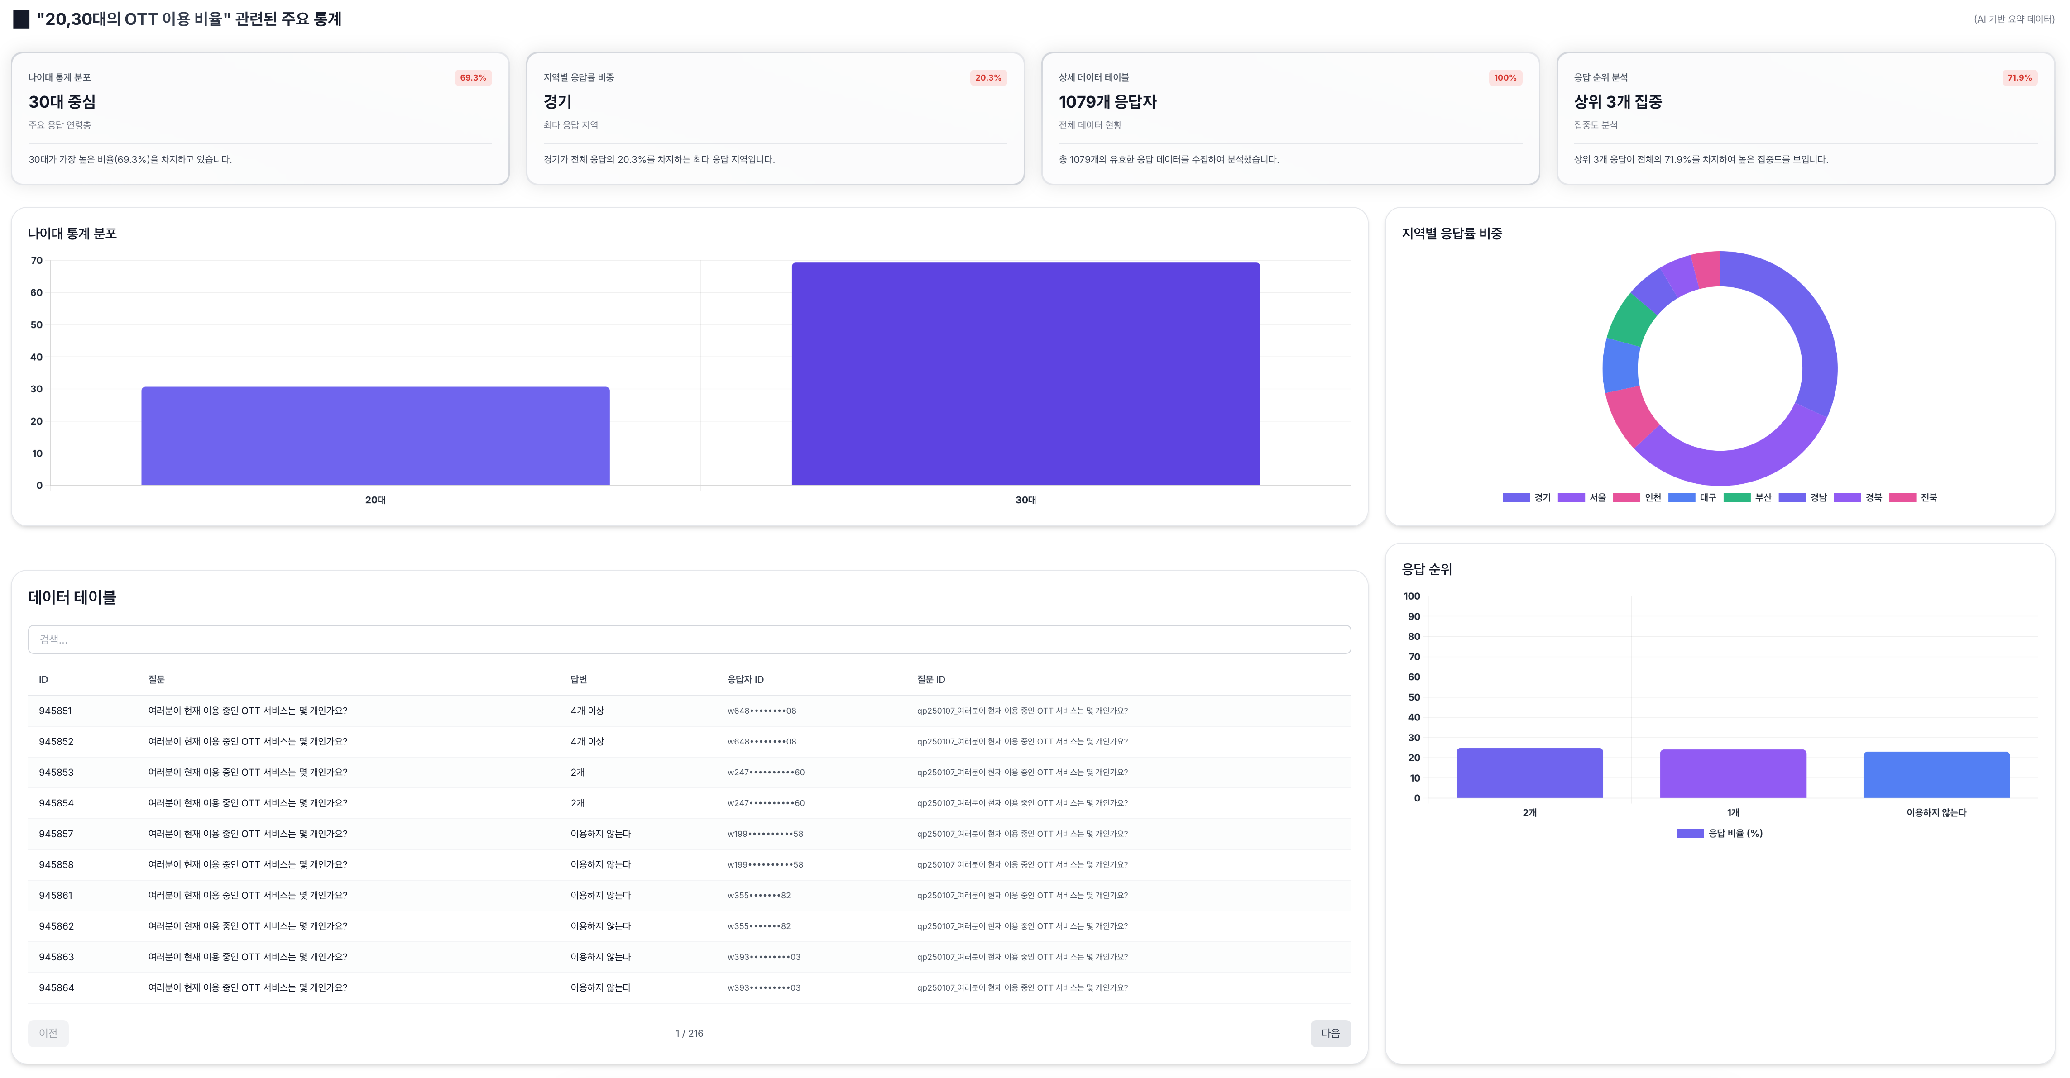
Task: Click the 응답자 ID column header
Action: click(x=746, y=680)
